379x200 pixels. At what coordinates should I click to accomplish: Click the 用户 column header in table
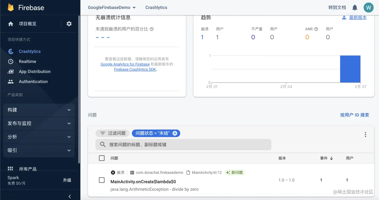pyautogui.click(x=349, y=158)
